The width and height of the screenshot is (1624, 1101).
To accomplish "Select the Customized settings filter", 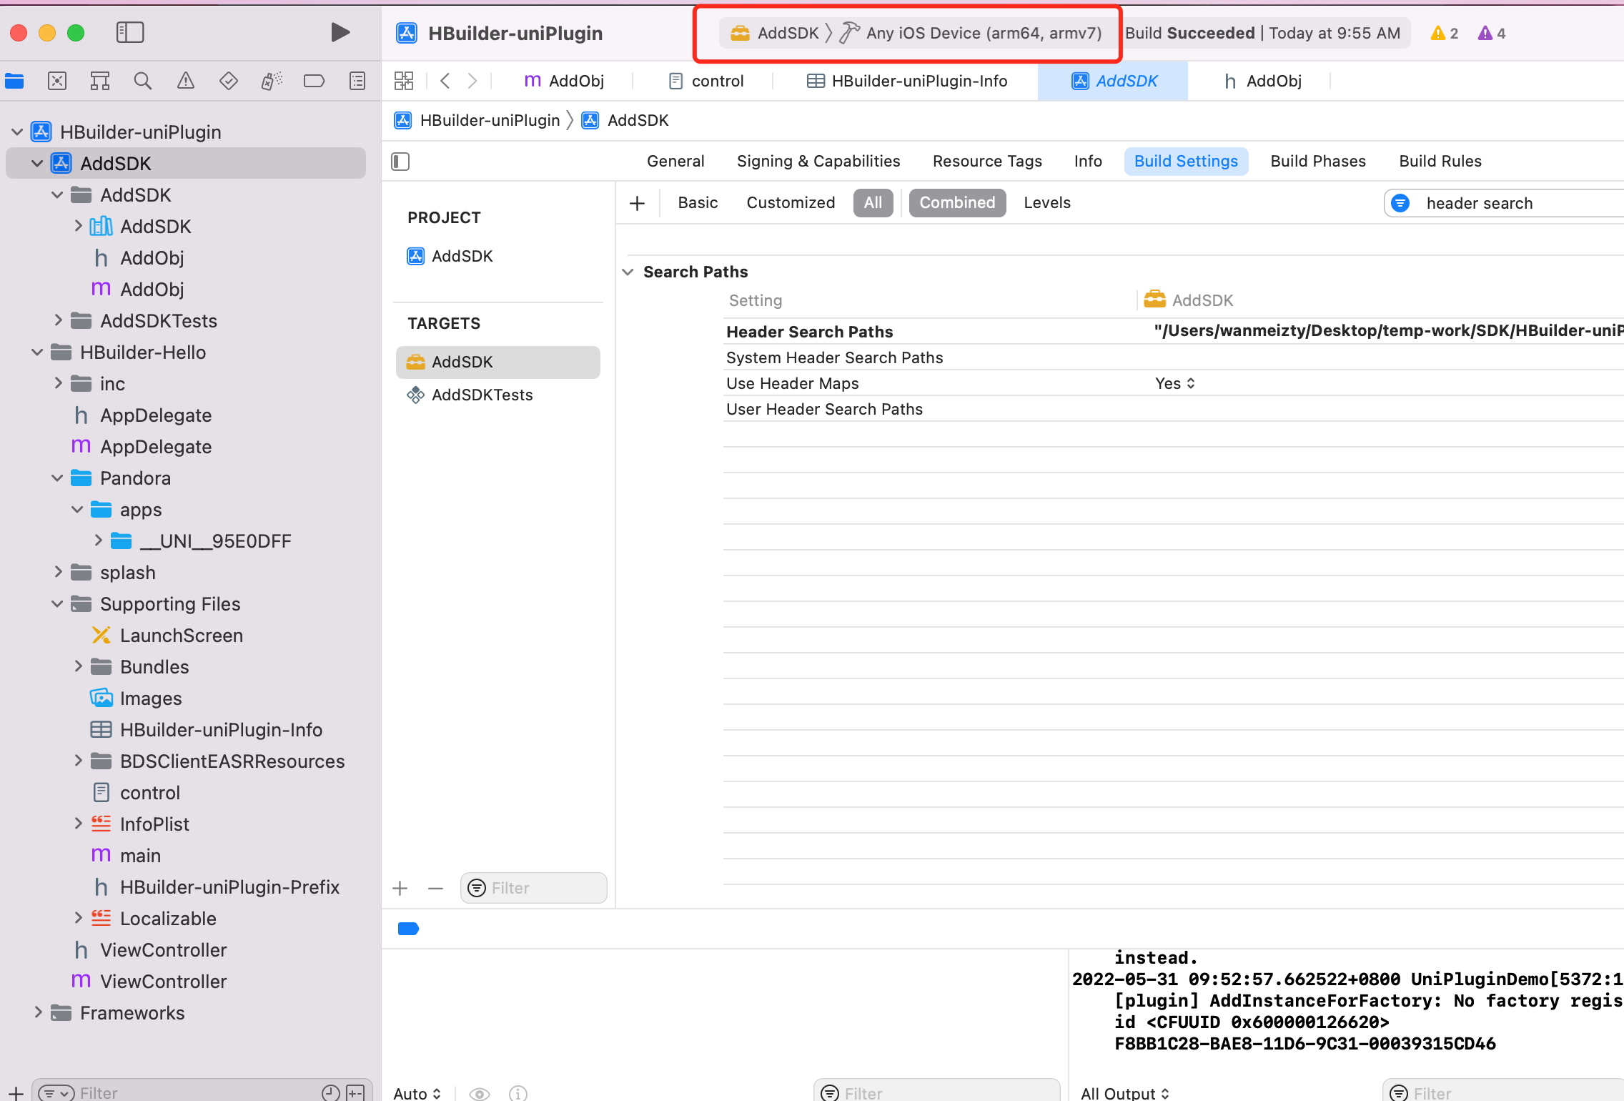I will click(x=791, y=203).
